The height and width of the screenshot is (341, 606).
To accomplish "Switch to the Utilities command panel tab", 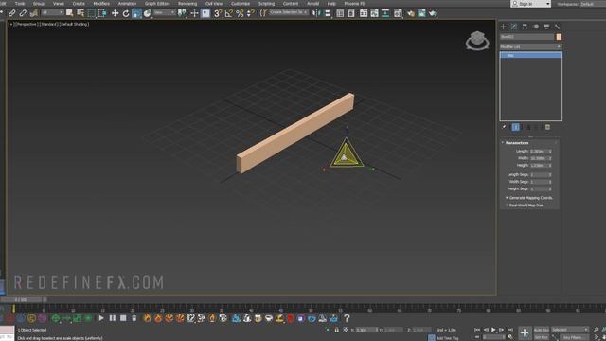I will point(558,27).
